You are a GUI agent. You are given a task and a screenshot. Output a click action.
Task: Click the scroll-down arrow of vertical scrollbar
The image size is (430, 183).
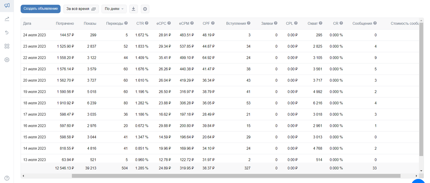pyautogui.click(x=421, y=171)
